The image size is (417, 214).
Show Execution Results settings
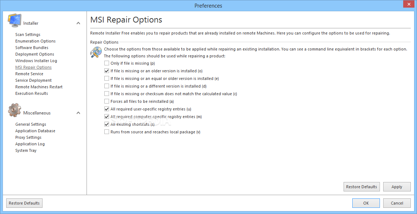pyautogui.click(x=32, y=93)
